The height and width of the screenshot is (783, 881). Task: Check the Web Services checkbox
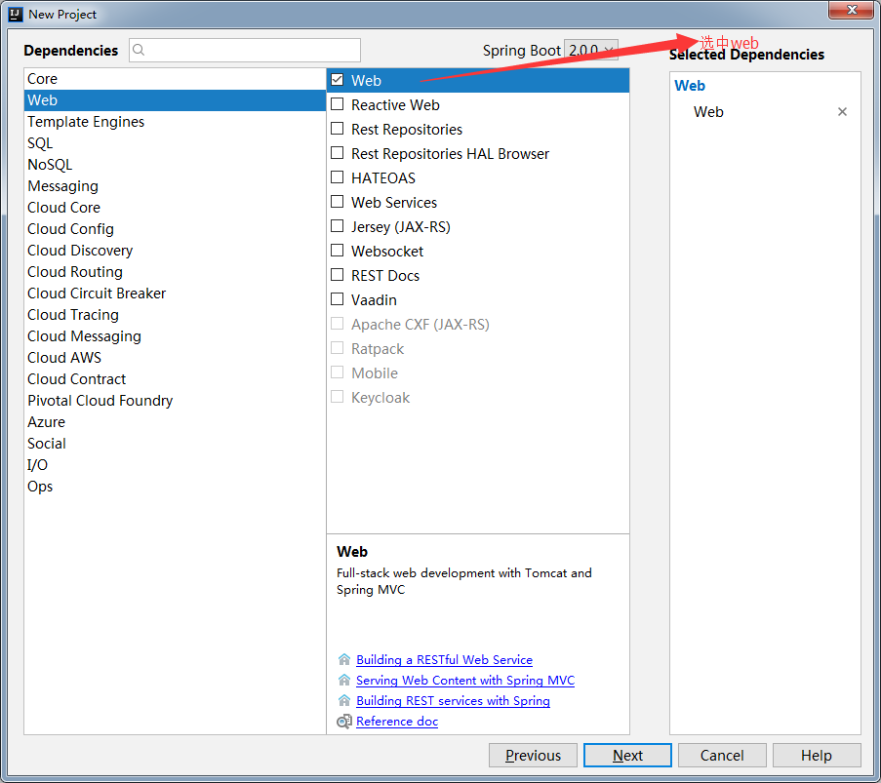pyautogui.click(x=338, y=202)
